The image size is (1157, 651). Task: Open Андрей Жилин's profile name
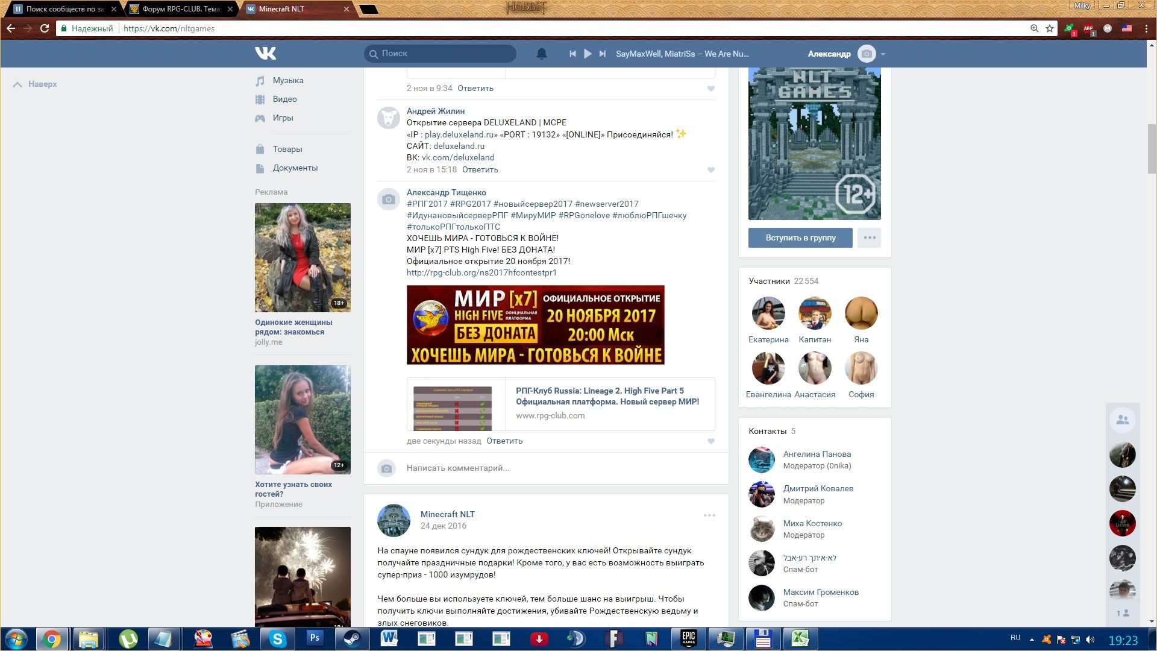[436, 111]
